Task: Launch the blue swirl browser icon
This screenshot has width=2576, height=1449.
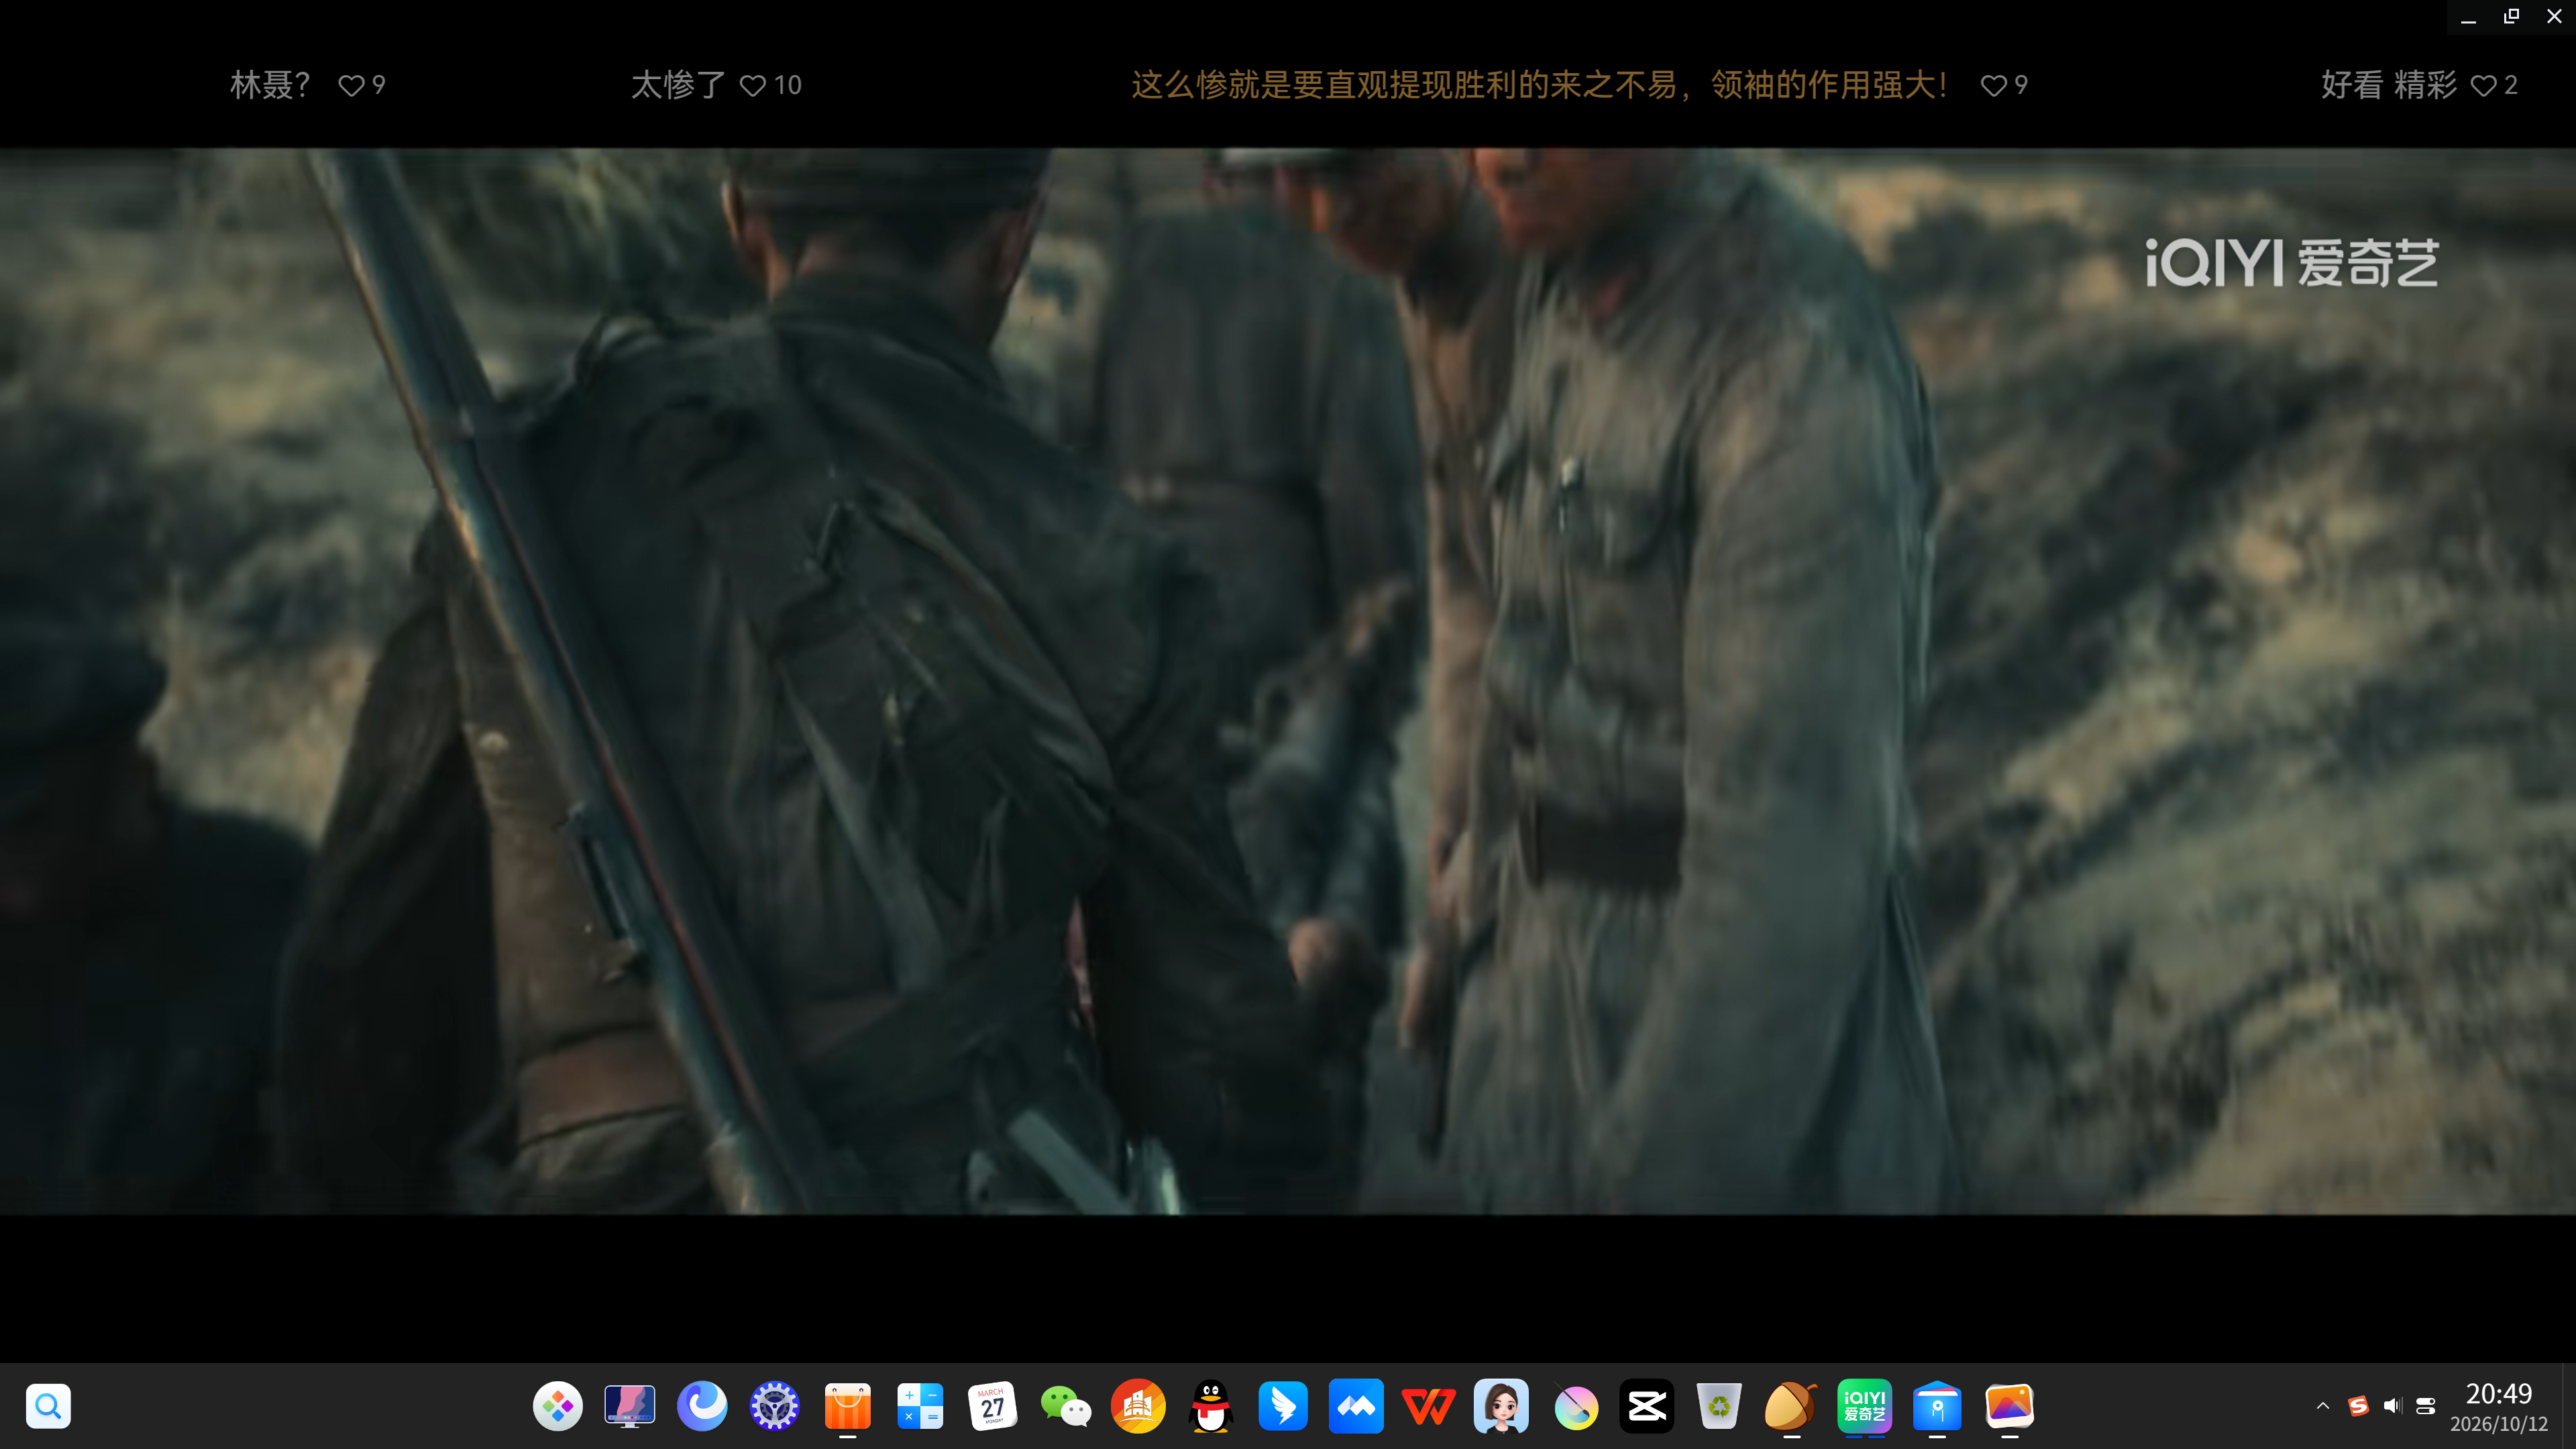Action: (702, 1407)
